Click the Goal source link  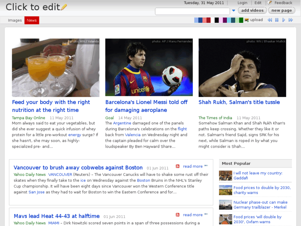click(x=109, y=118)
